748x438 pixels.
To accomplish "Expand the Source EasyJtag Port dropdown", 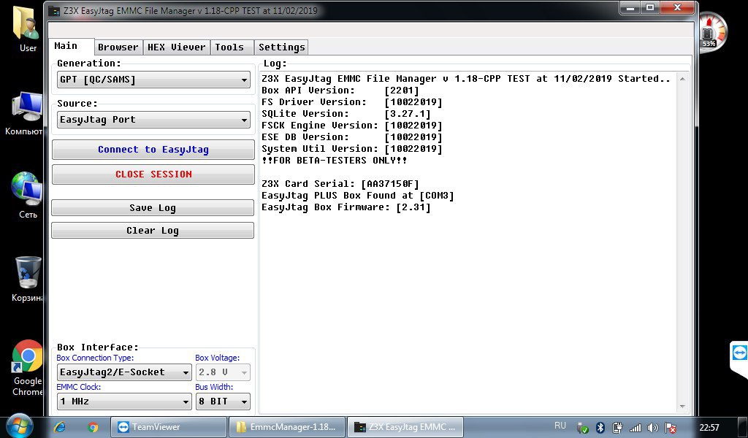I will tap(153, 120).
